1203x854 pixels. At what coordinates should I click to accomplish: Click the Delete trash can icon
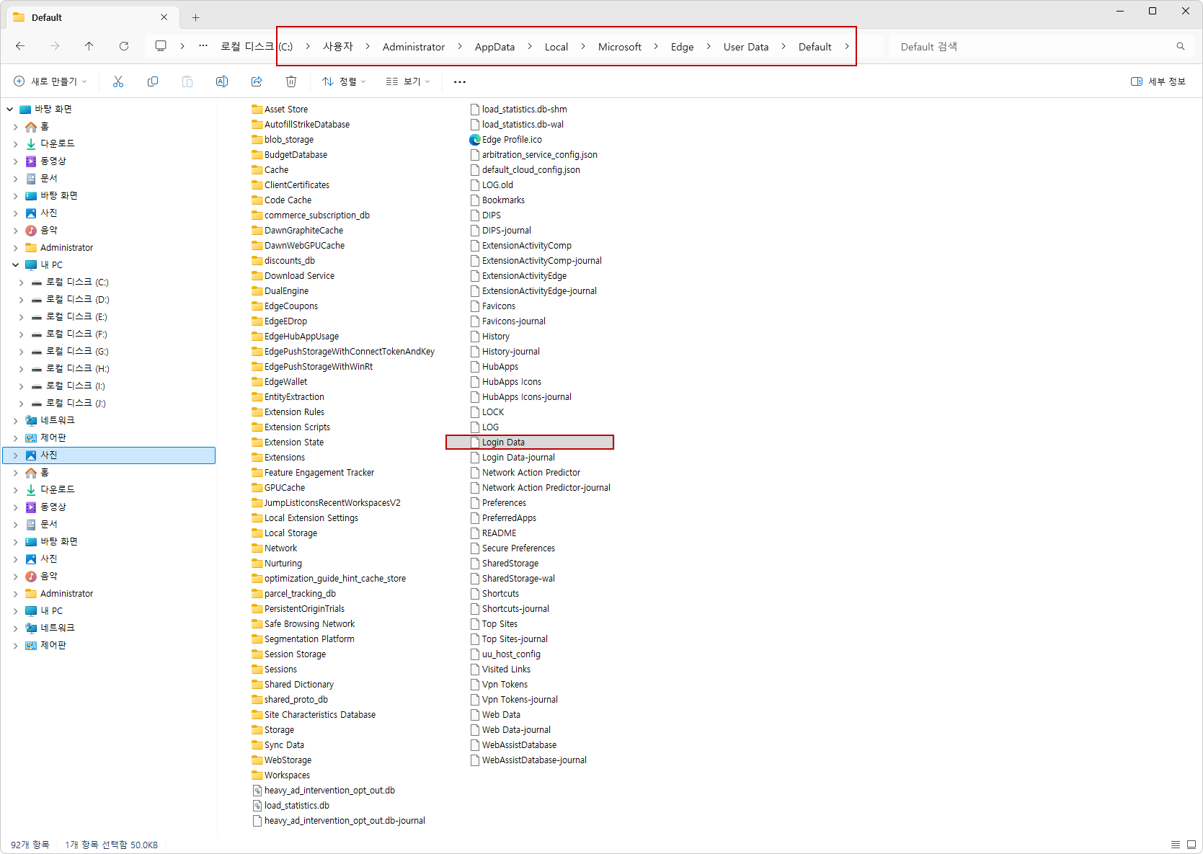pyautogui.click(x=291, y=81)
